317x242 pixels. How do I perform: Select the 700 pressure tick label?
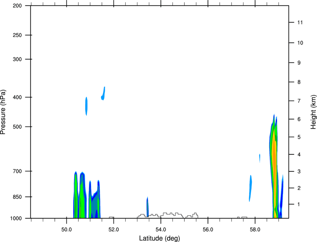(x=17, y=171)
